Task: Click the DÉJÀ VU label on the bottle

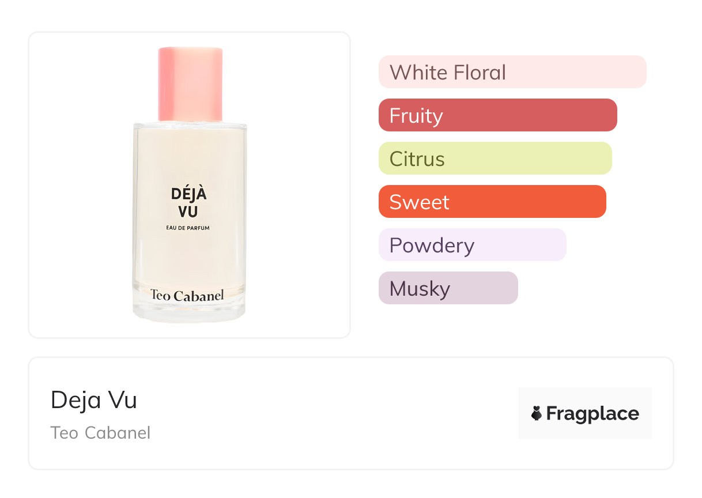Action: 188,202
